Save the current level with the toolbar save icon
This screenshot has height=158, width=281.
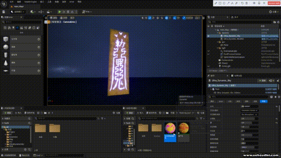(x=4, y=12)
